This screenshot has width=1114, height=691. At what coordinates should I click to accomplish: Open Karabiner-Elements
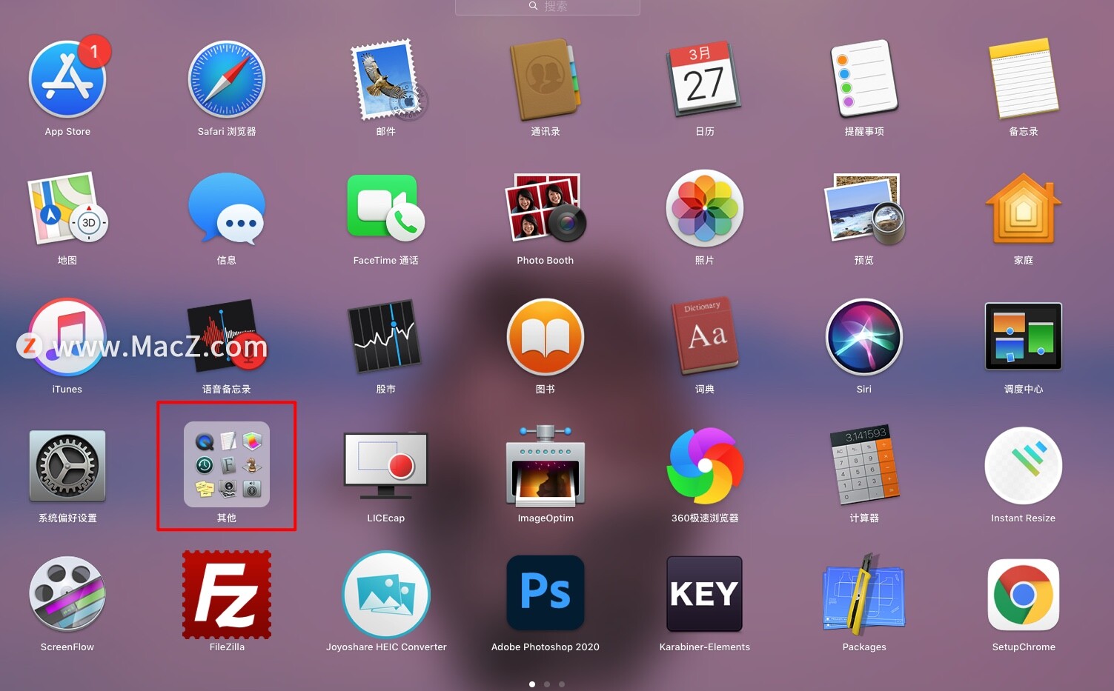coord(705,593)
